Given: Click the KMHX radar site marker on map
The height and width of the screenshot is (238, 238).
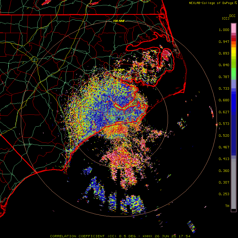Looking at the screenshot, I should [x=119, y=119].
